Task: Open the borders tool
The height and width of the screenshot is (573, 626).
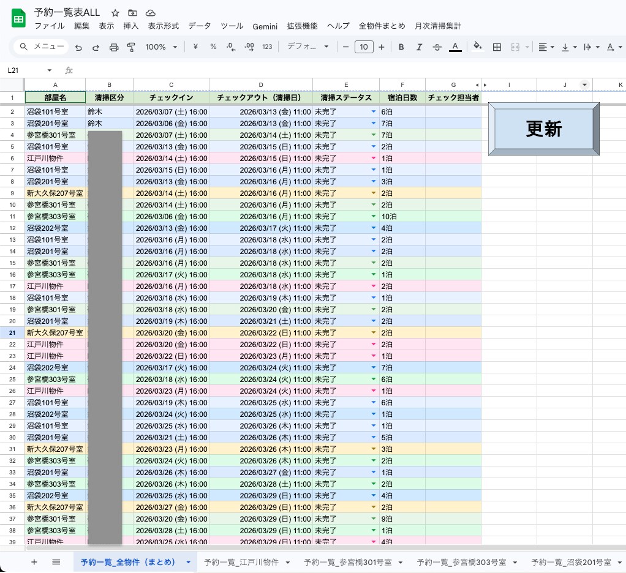Action: point(497,47)
